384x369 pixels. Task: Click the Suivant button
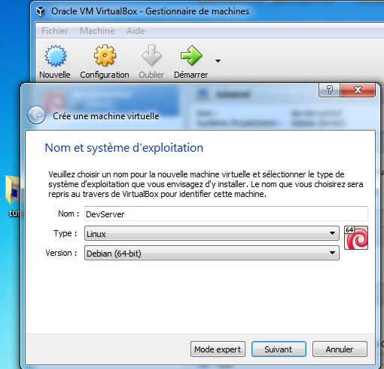(279, 349)
